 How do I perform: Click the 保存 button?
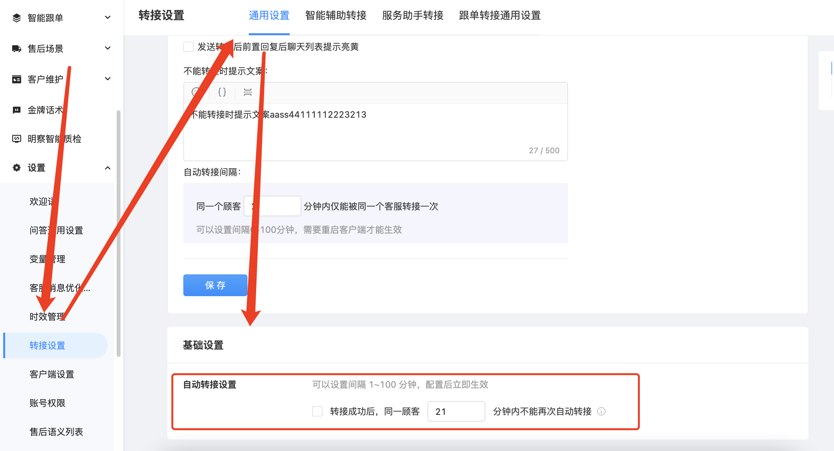pos(215,285)
